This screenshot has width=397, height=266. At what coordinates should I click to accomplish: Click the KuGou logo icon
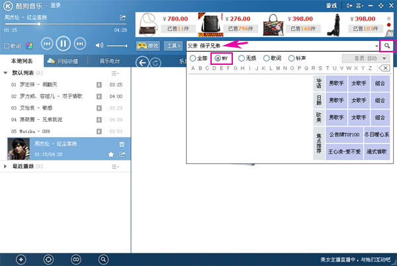[x=8, y=6]
